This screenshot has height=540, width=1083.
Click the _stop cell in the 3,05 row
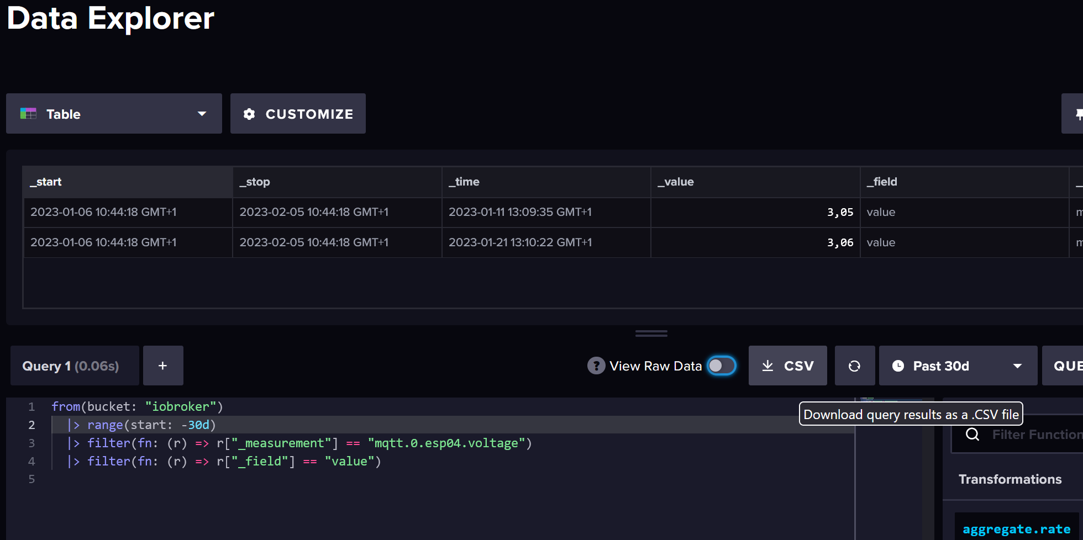click(337, 213)
